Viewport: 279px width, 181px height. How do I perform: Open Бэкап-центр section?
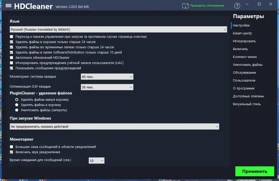(x=242, y=33)
